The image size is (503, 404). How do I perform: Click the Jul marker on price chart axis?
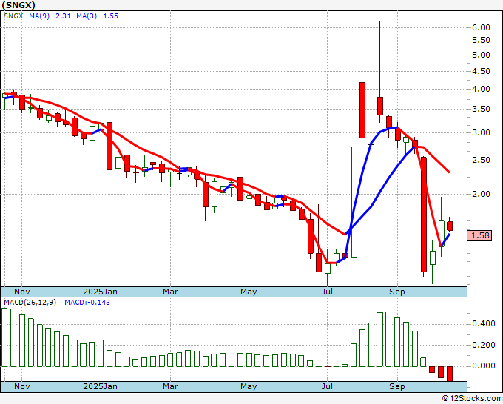click(326, 292)
